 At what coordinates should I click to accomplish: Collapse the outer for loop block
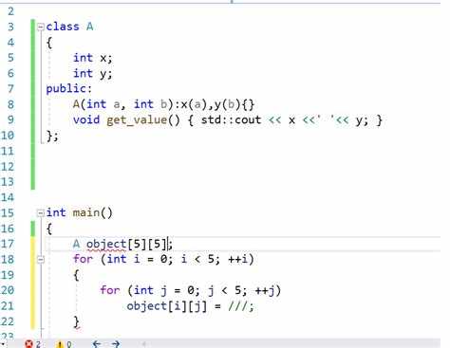pyautogui.click(x=41, y=260)
